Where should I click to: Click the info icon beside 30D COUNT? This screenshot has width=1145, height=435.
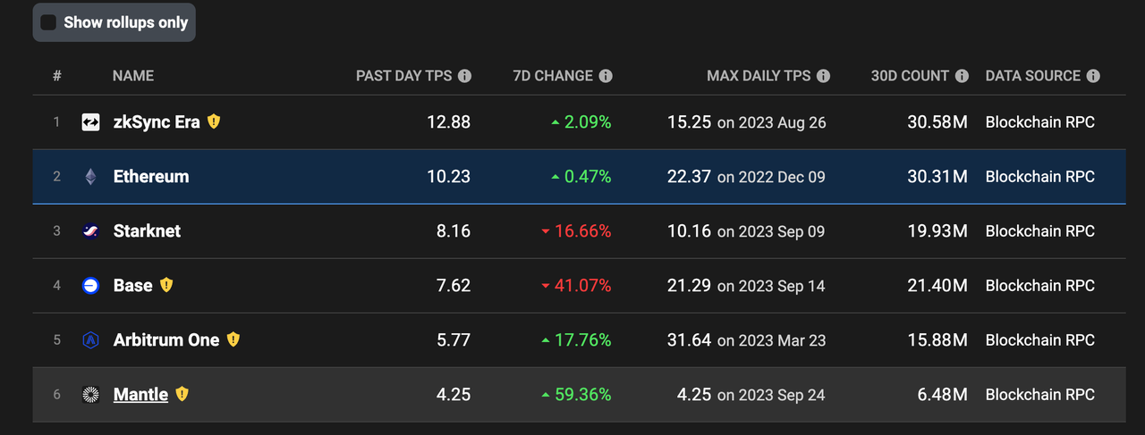click(962, 76)
